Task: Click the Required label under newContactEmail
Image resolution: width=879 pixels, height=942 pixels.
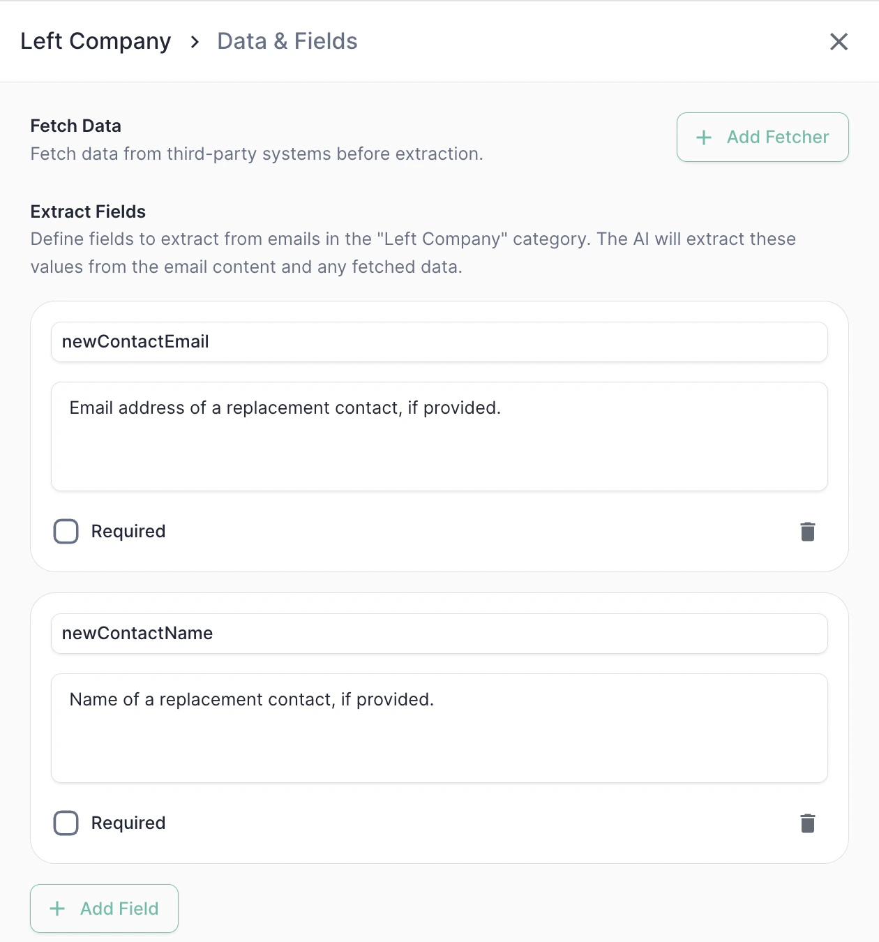Action: (x=128, y=532)
